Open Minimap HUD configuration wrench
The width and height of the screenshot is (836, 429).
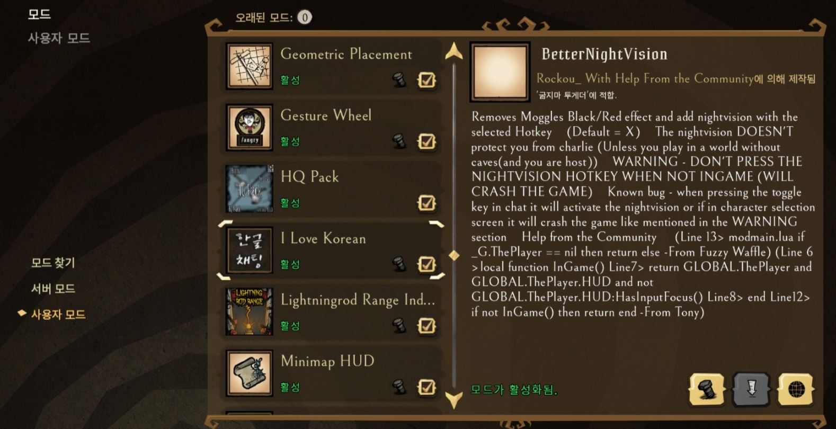(x=399, y=387)
